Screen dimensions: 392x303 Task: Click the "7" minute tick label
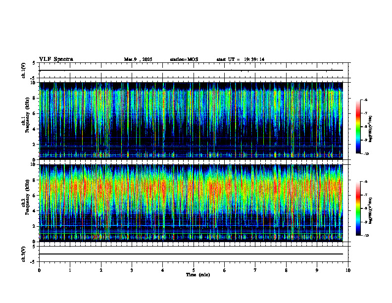pyautogui.click(x=255, y=270)
